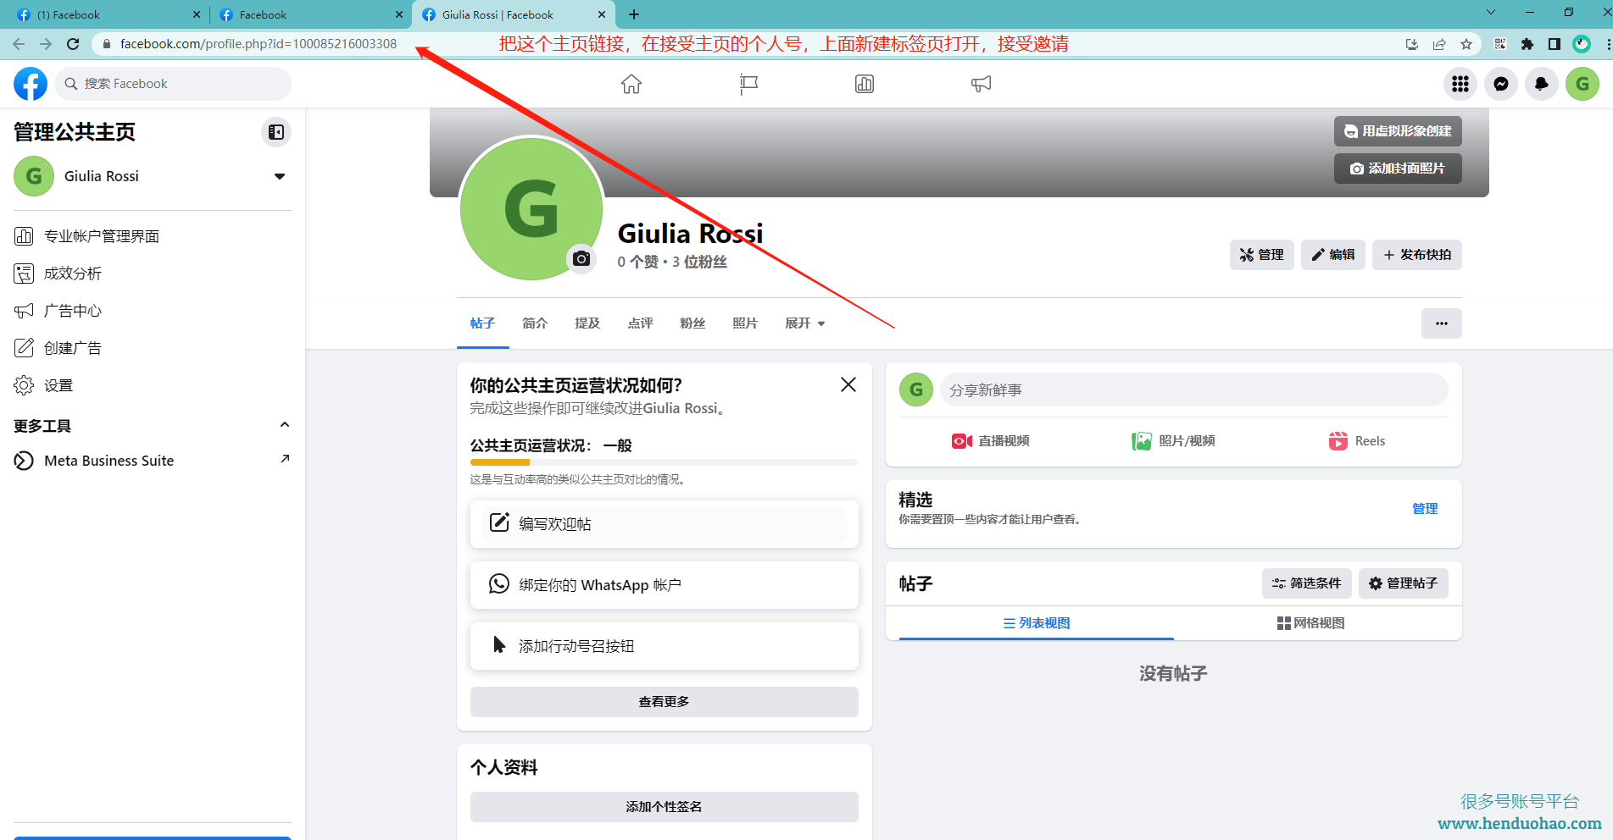Select the 帖子 profile tab
Image resolution: width=1613 pixels, height=840 pixels.
pos(483,323)
